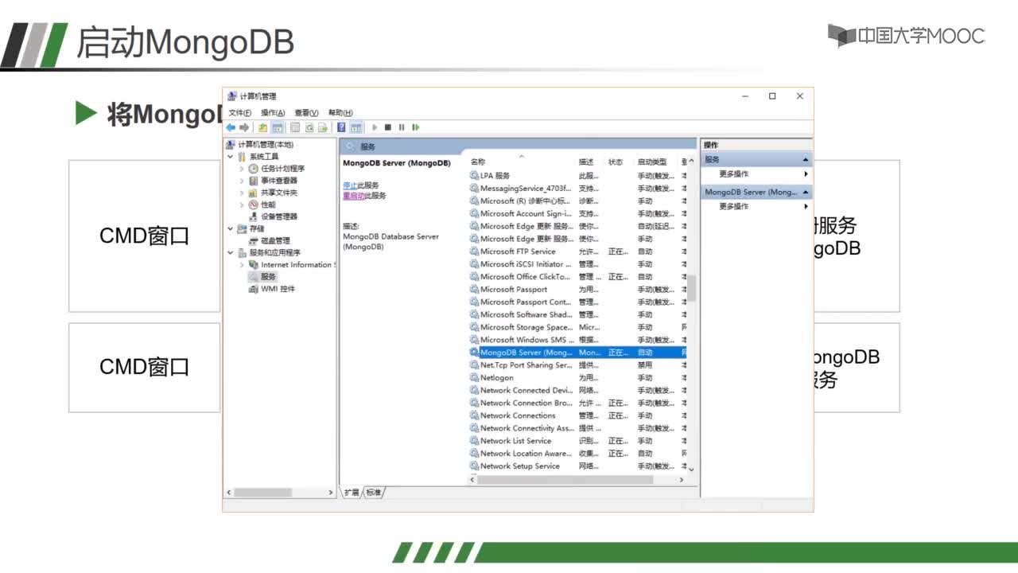Viewport: 1018px width, 573px height.
Task: Collapse the 系统工具 tree node
Action: pos(231,157)
